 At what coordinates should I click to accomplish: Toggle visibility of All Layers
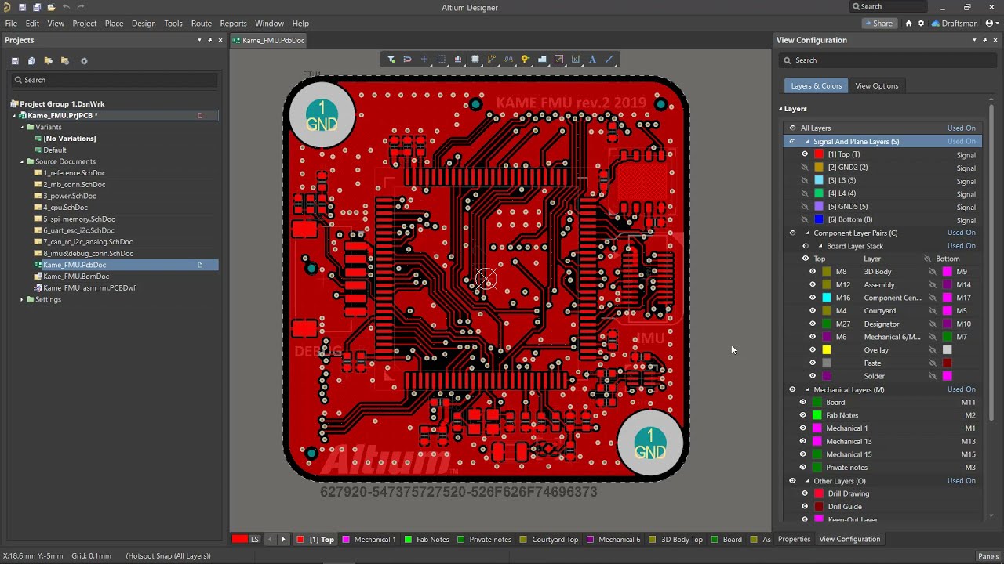point(792,128)
